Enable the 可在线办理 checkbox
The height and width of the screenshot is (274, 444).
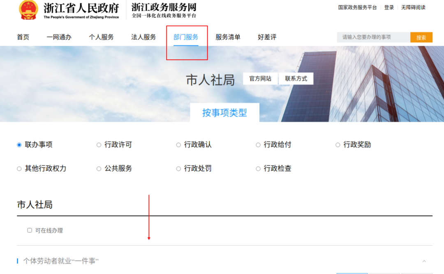pyautogui.click(x=30, y=231)
